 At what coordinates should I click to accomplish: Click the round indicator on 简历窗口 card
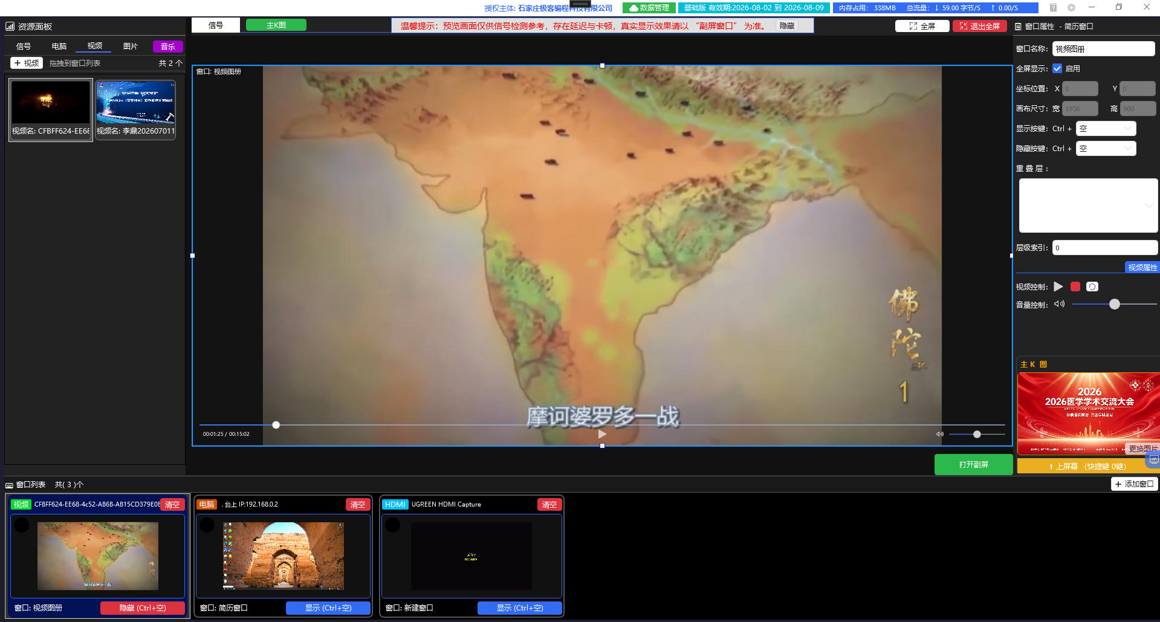point(207,525)
